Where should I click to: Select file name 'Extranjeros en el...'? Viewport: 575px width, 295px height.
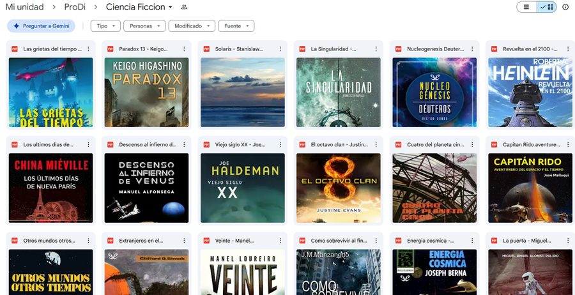tap(141, 241)
